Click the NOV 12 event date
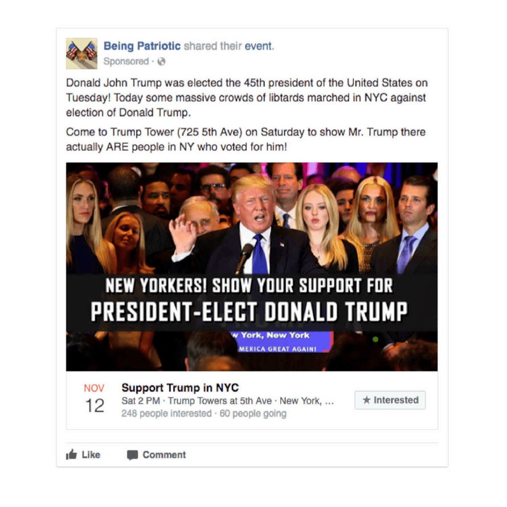 coord(94,399)
